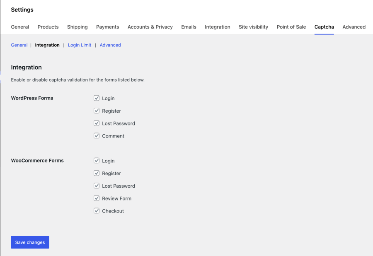The width and height of the screenshot is (373, 256).
Task: Select the Payments settings tab
Action: tap(107, 27)
